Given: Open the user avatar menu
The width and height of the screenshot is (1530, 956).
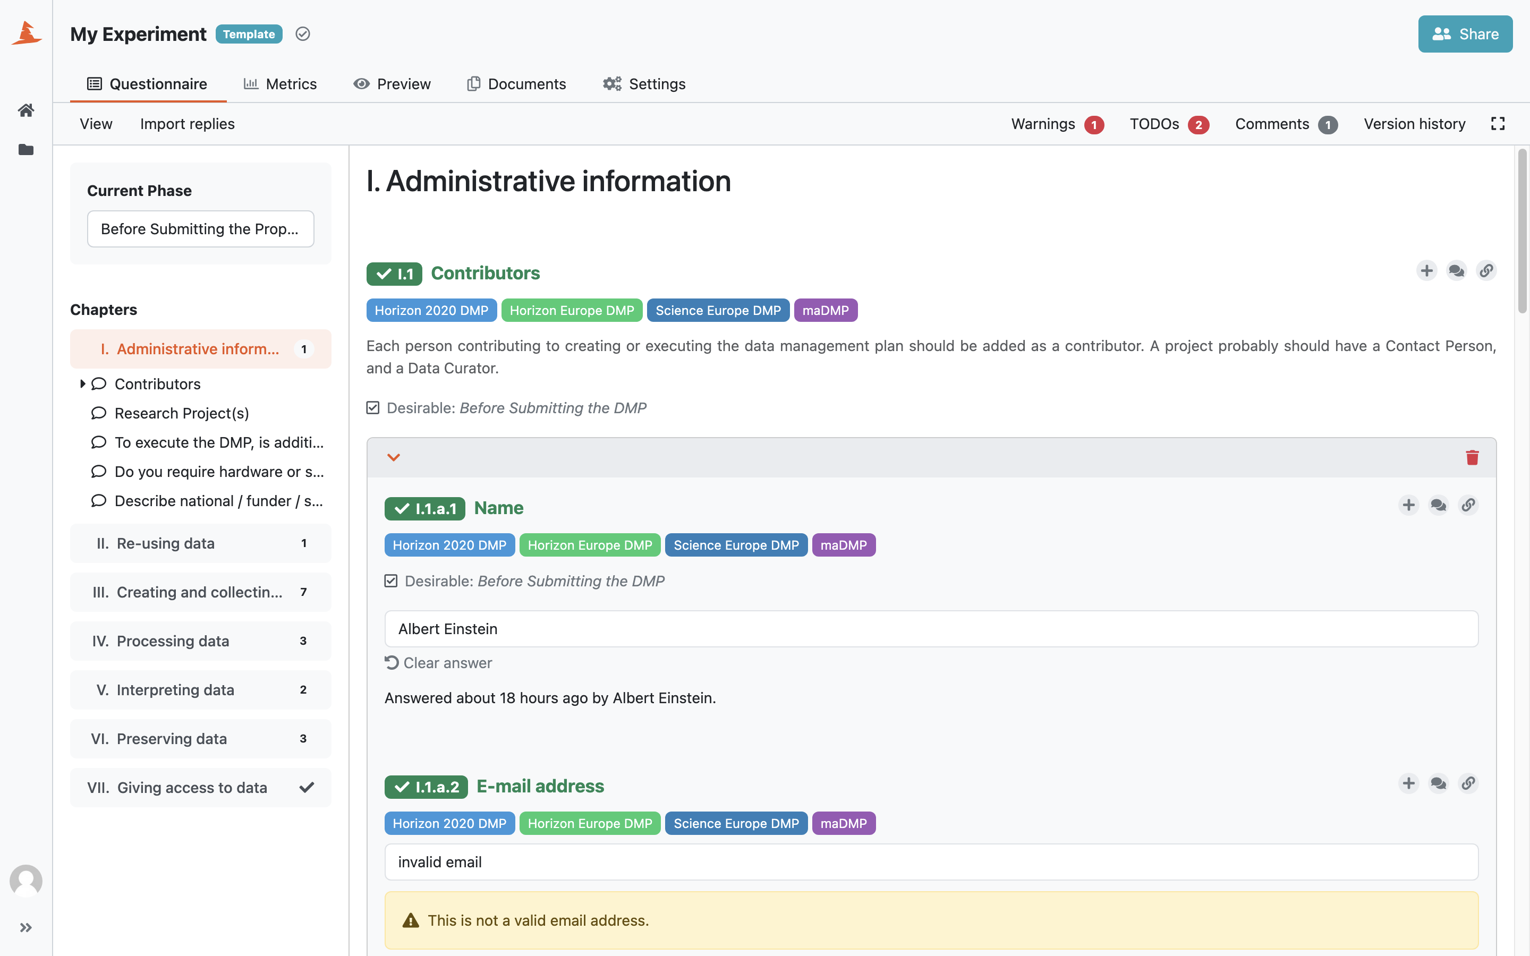Looking at the screenshot, I should coord(26,881).
